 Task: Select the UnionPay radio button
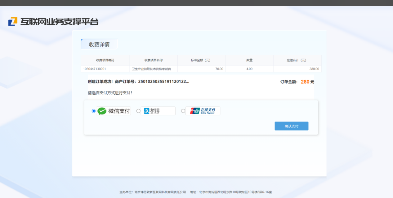pos(183,111)
